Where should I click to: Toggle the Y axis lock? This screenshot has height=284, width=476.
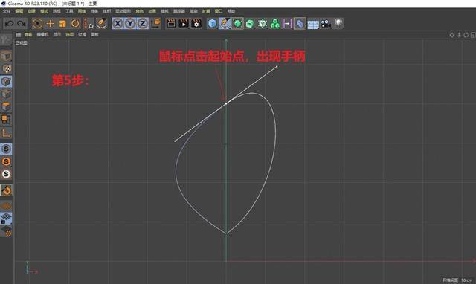coord(130,23)
